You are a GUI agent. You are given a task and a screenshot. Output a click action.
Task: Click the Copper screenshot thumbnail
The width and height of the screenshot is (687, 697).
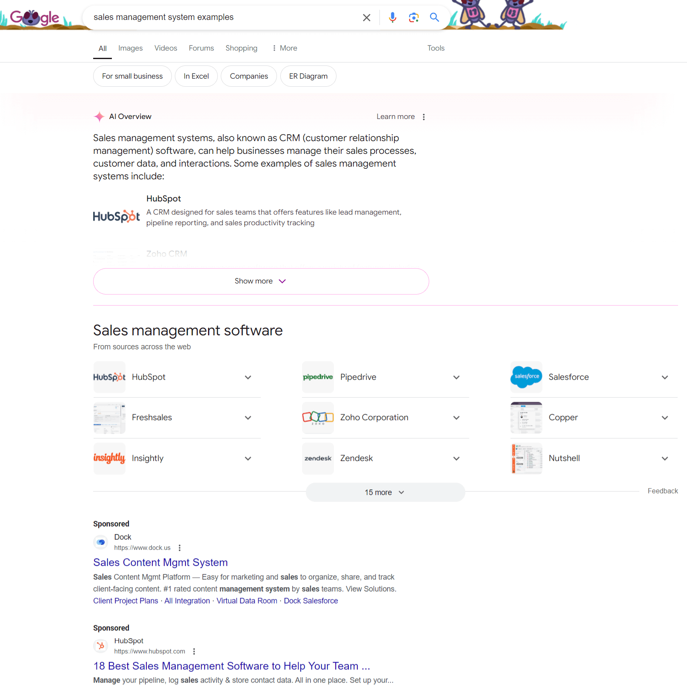tap(526, 418)
